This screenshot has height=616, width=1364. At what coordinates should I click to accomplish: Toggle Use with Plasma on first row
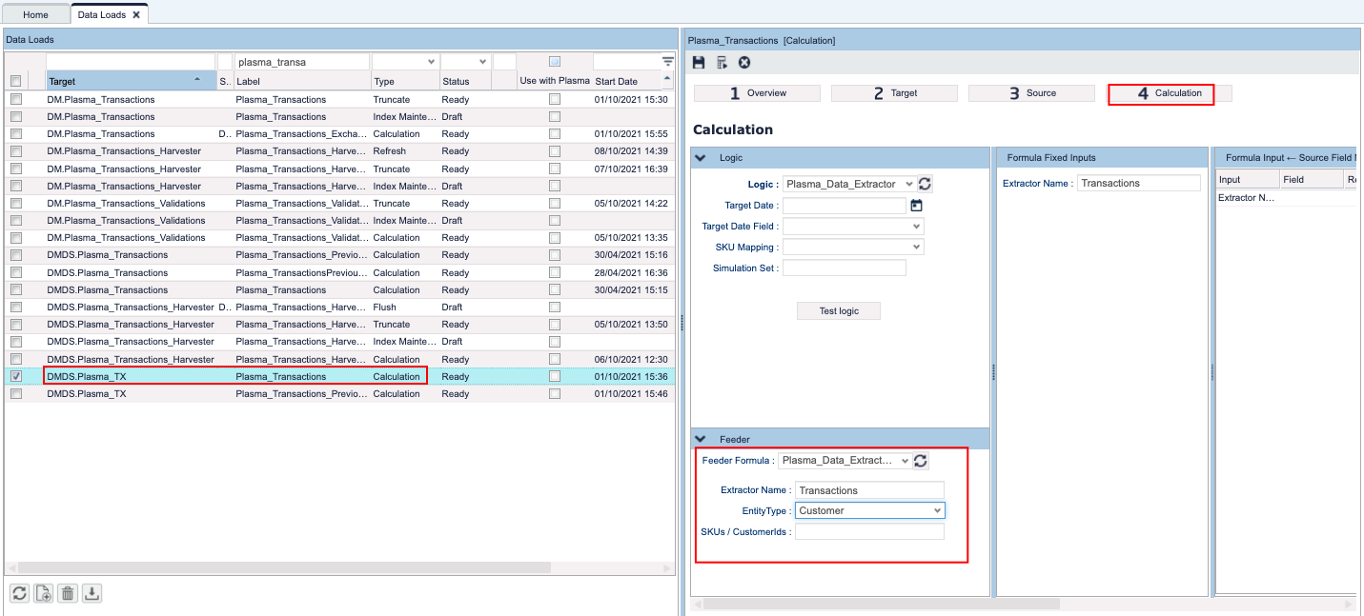(555, 99)
